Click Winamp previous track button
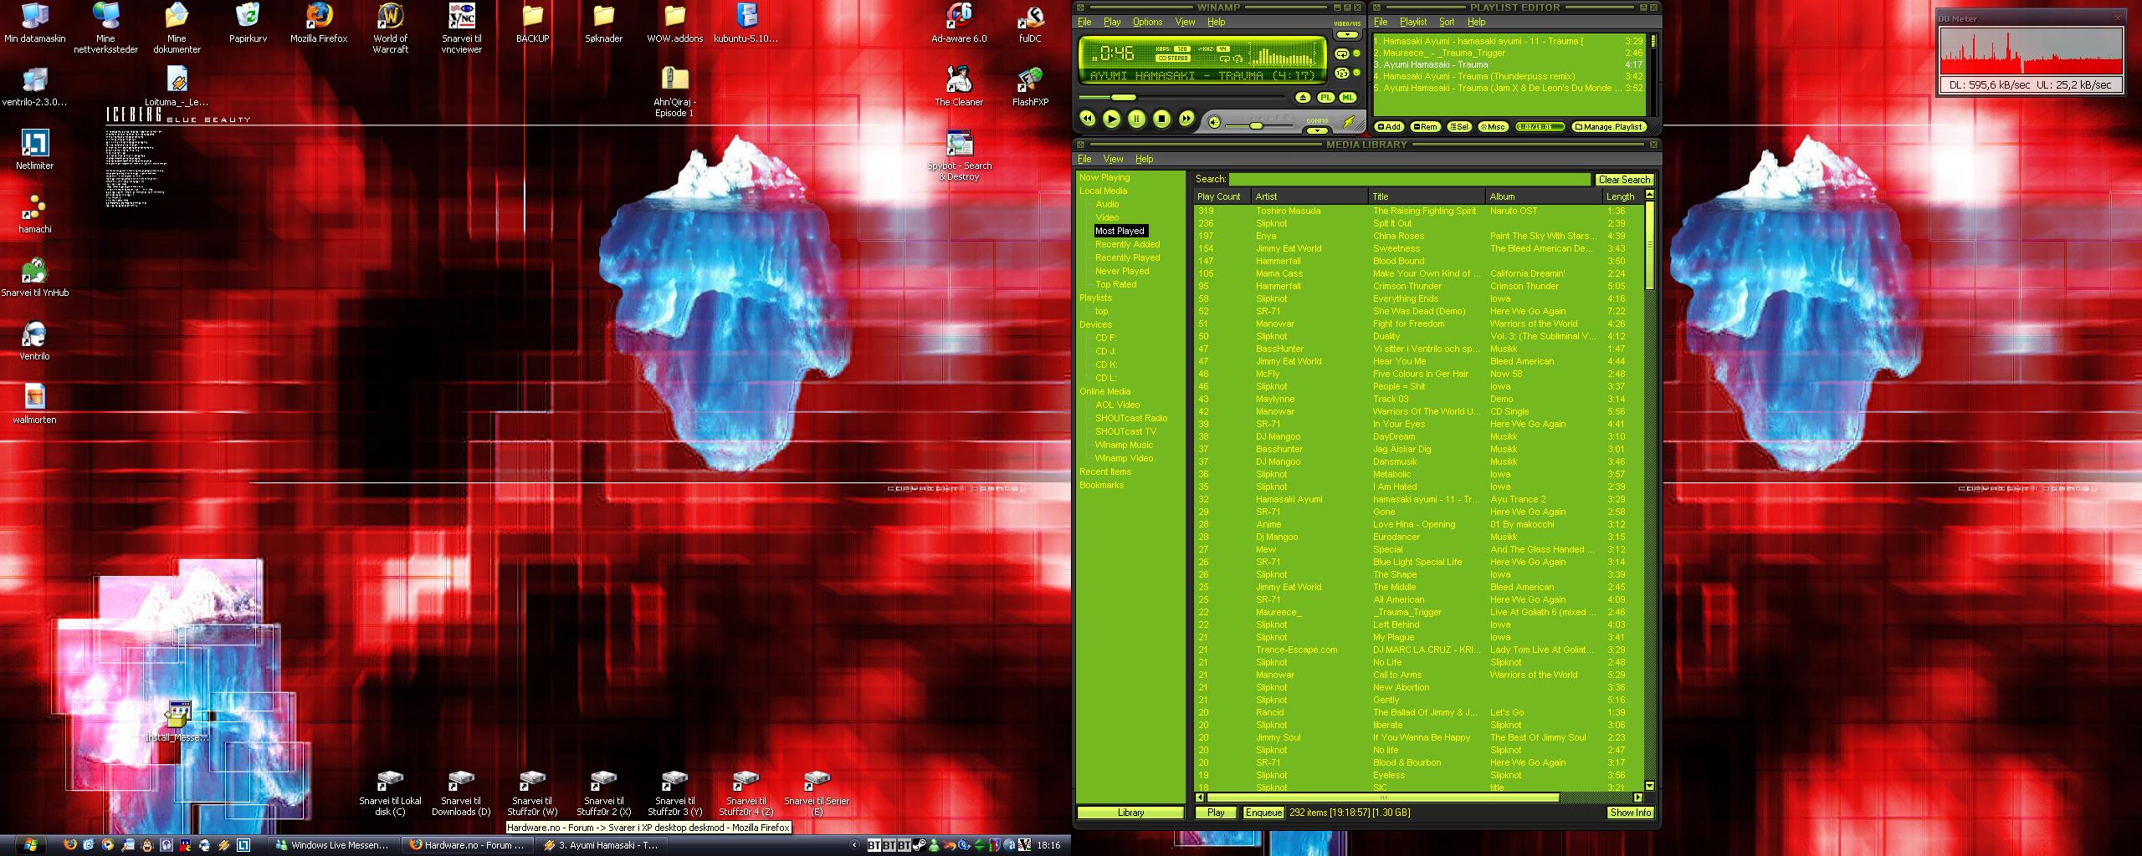This screenshot has width=2142, height=856. click(x=1087, y=119)
